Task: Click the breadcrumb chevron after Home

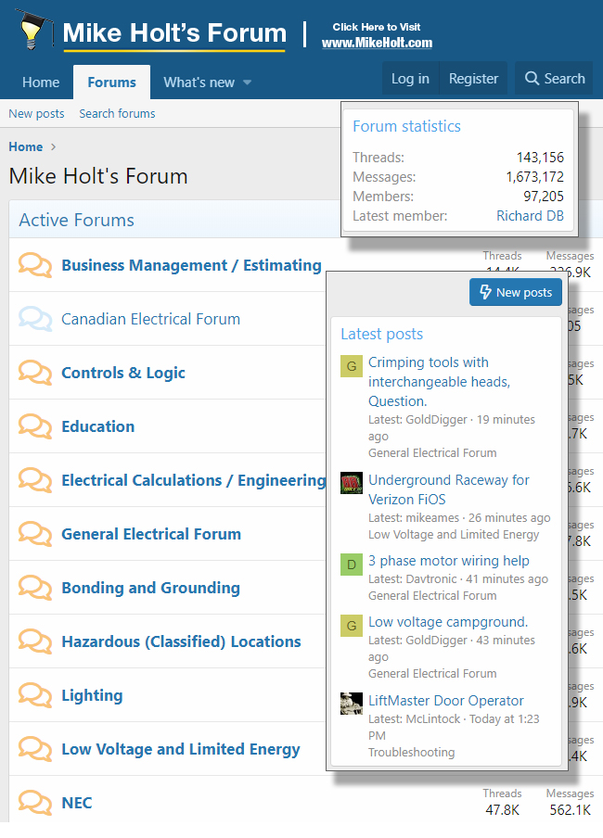Action: pos(54,147)
